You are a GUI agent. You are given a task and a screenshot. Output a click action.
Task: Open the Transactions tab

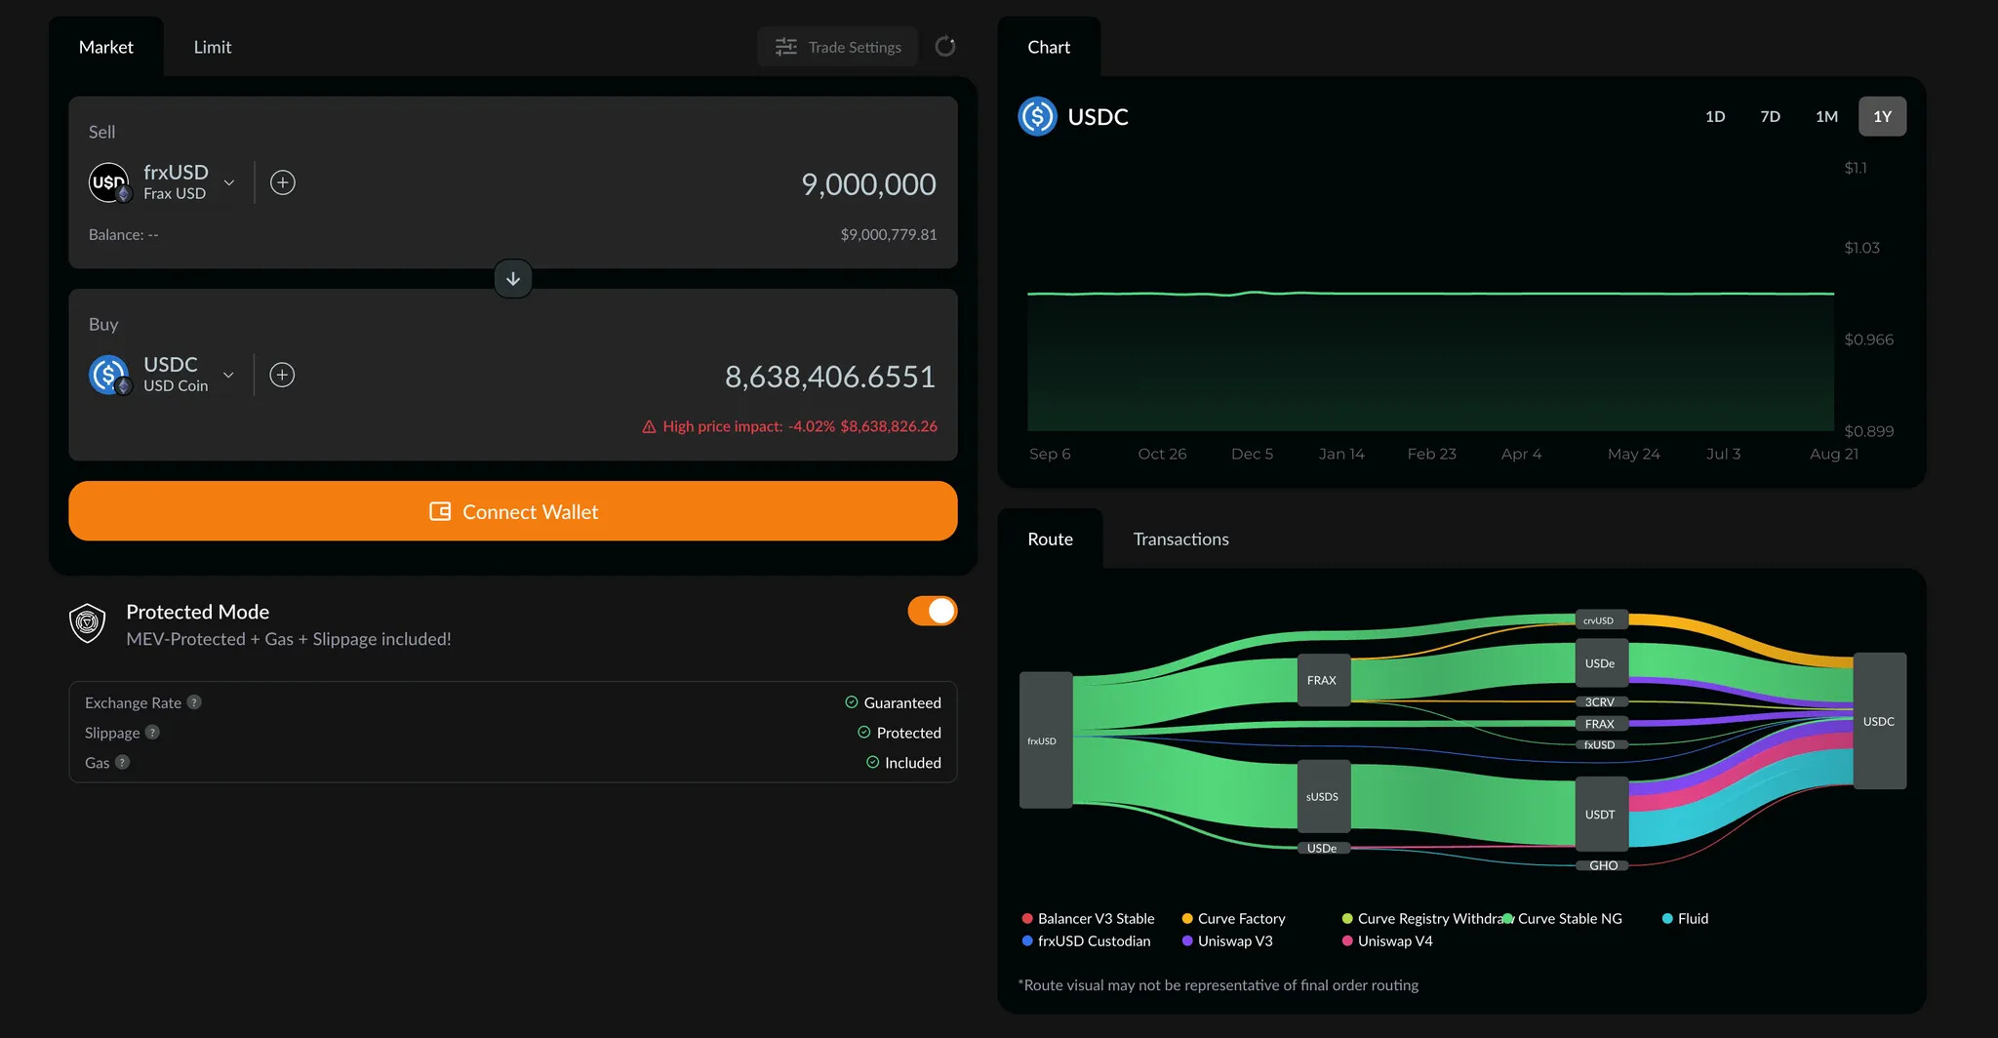coord(1180,539)
